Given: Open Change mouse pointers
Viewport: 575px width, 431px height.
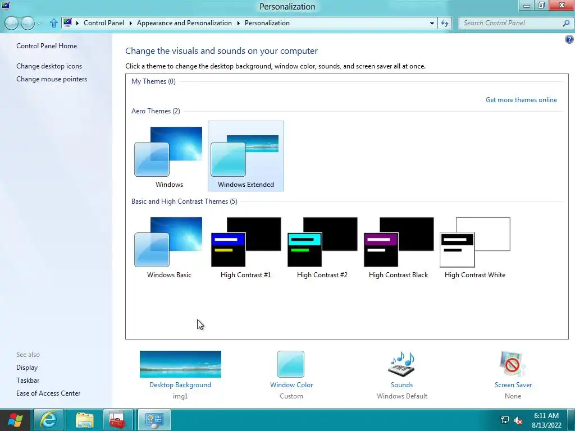Looking at the screenshot, I should [x=52, y=79].
